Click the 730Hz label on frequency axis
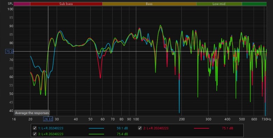The image size is (273, 138). tap(266, 119)
